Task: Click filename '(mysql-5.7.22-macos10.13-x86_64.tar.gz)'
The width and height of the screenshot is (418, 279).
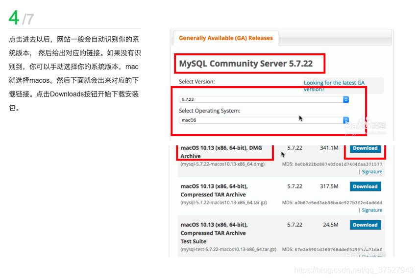Action: pyautogui.click(x=223, y=202)
